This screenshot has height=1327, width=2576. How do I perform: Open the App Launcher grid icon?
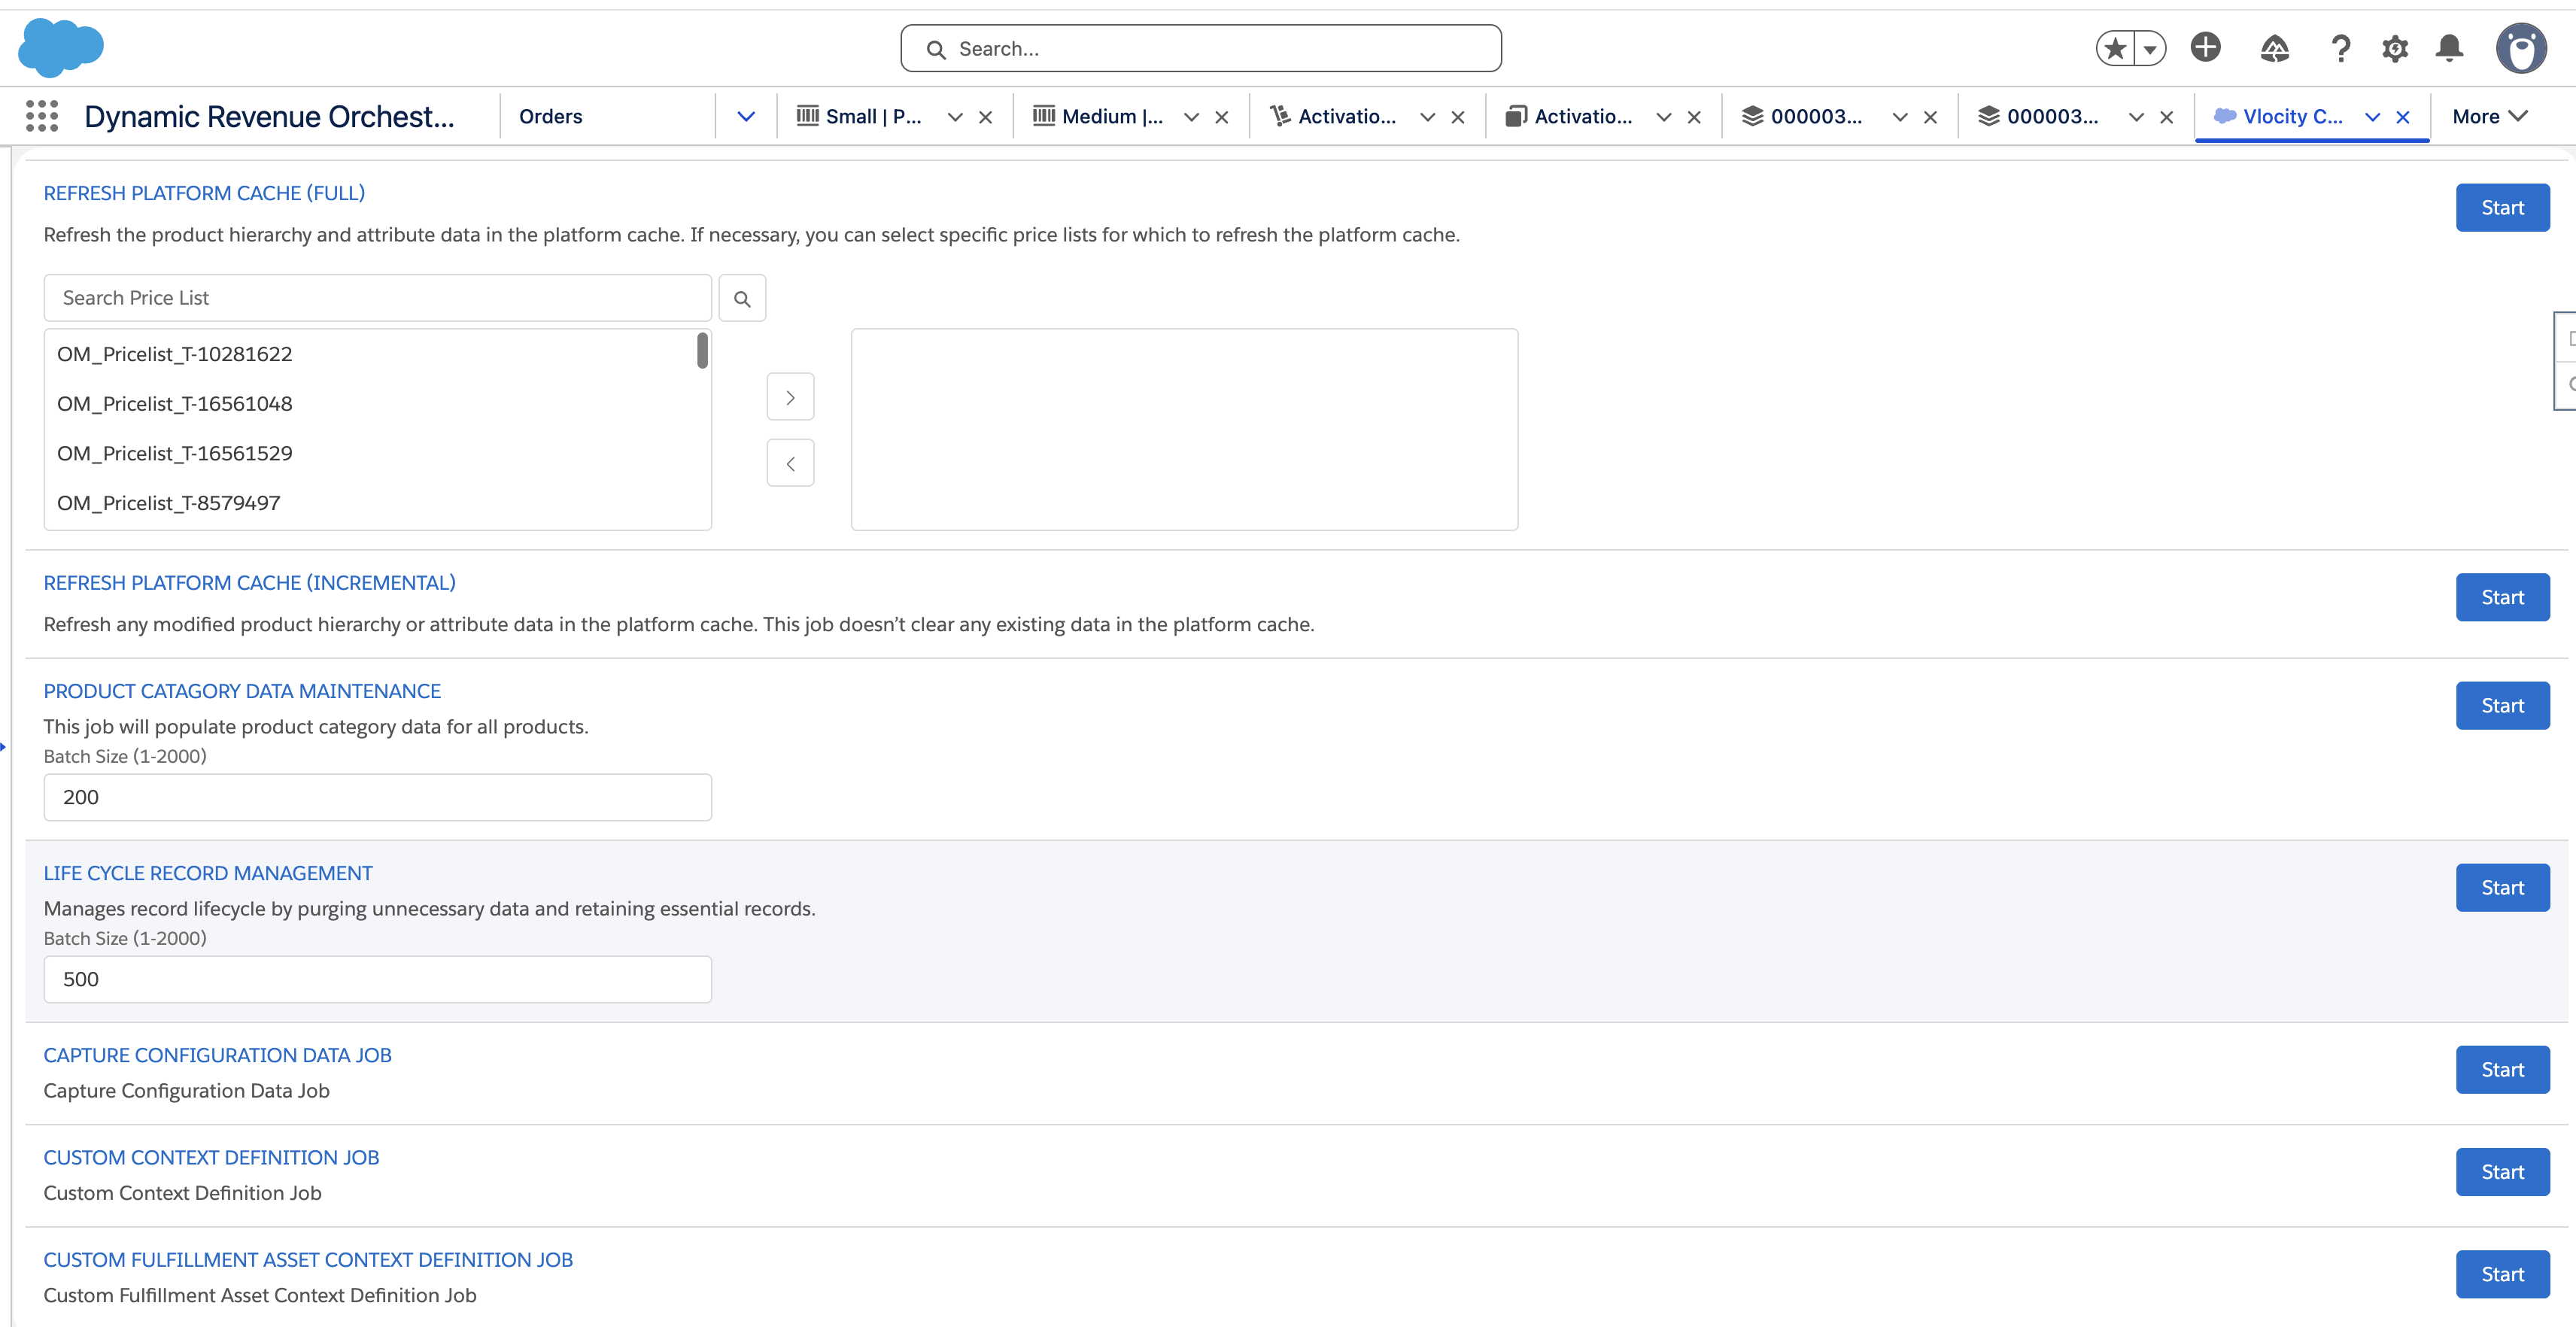click(x=42, y=116)
